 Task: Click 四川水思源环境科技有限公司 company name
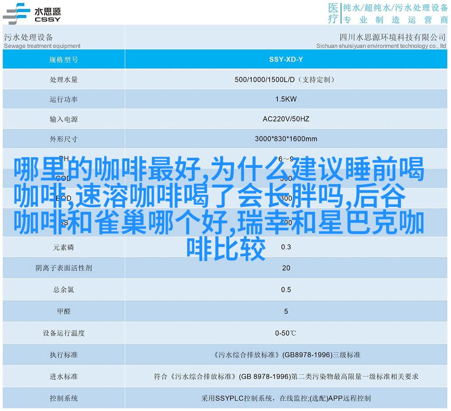pos(392,37)
